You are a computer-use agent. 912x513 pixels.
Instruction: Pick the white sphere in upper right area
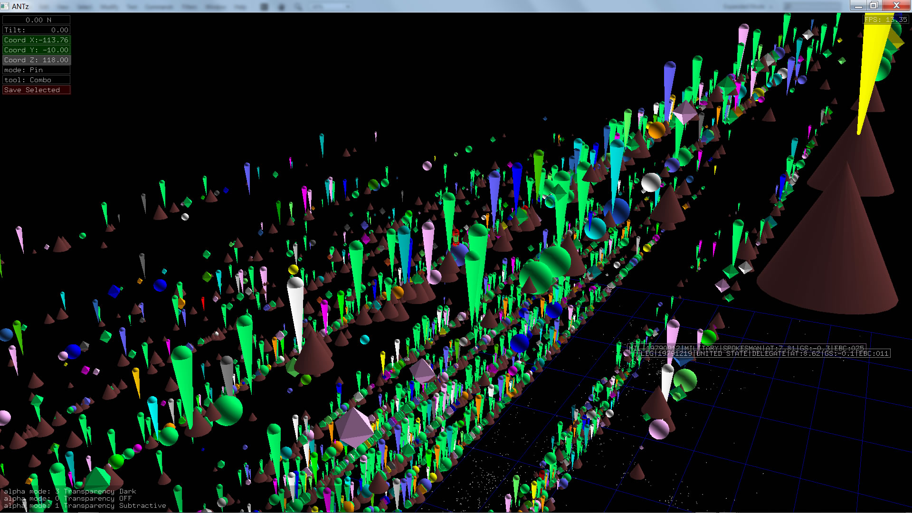[x=650, y=182]
